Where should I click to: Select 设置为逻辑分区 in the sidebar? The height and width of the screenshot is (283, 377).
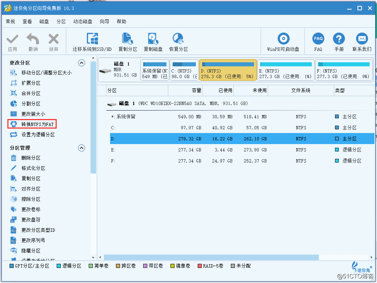(32, 134)
